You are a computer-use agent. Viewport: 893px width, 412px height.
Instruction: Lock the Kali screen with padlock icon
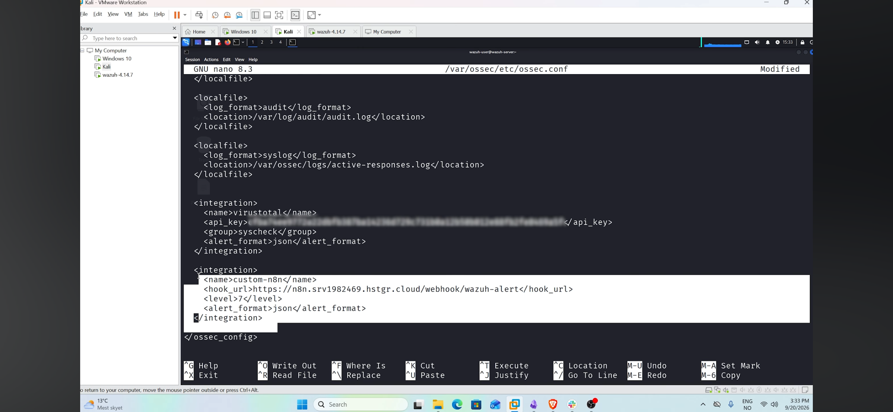pos(803,42)
